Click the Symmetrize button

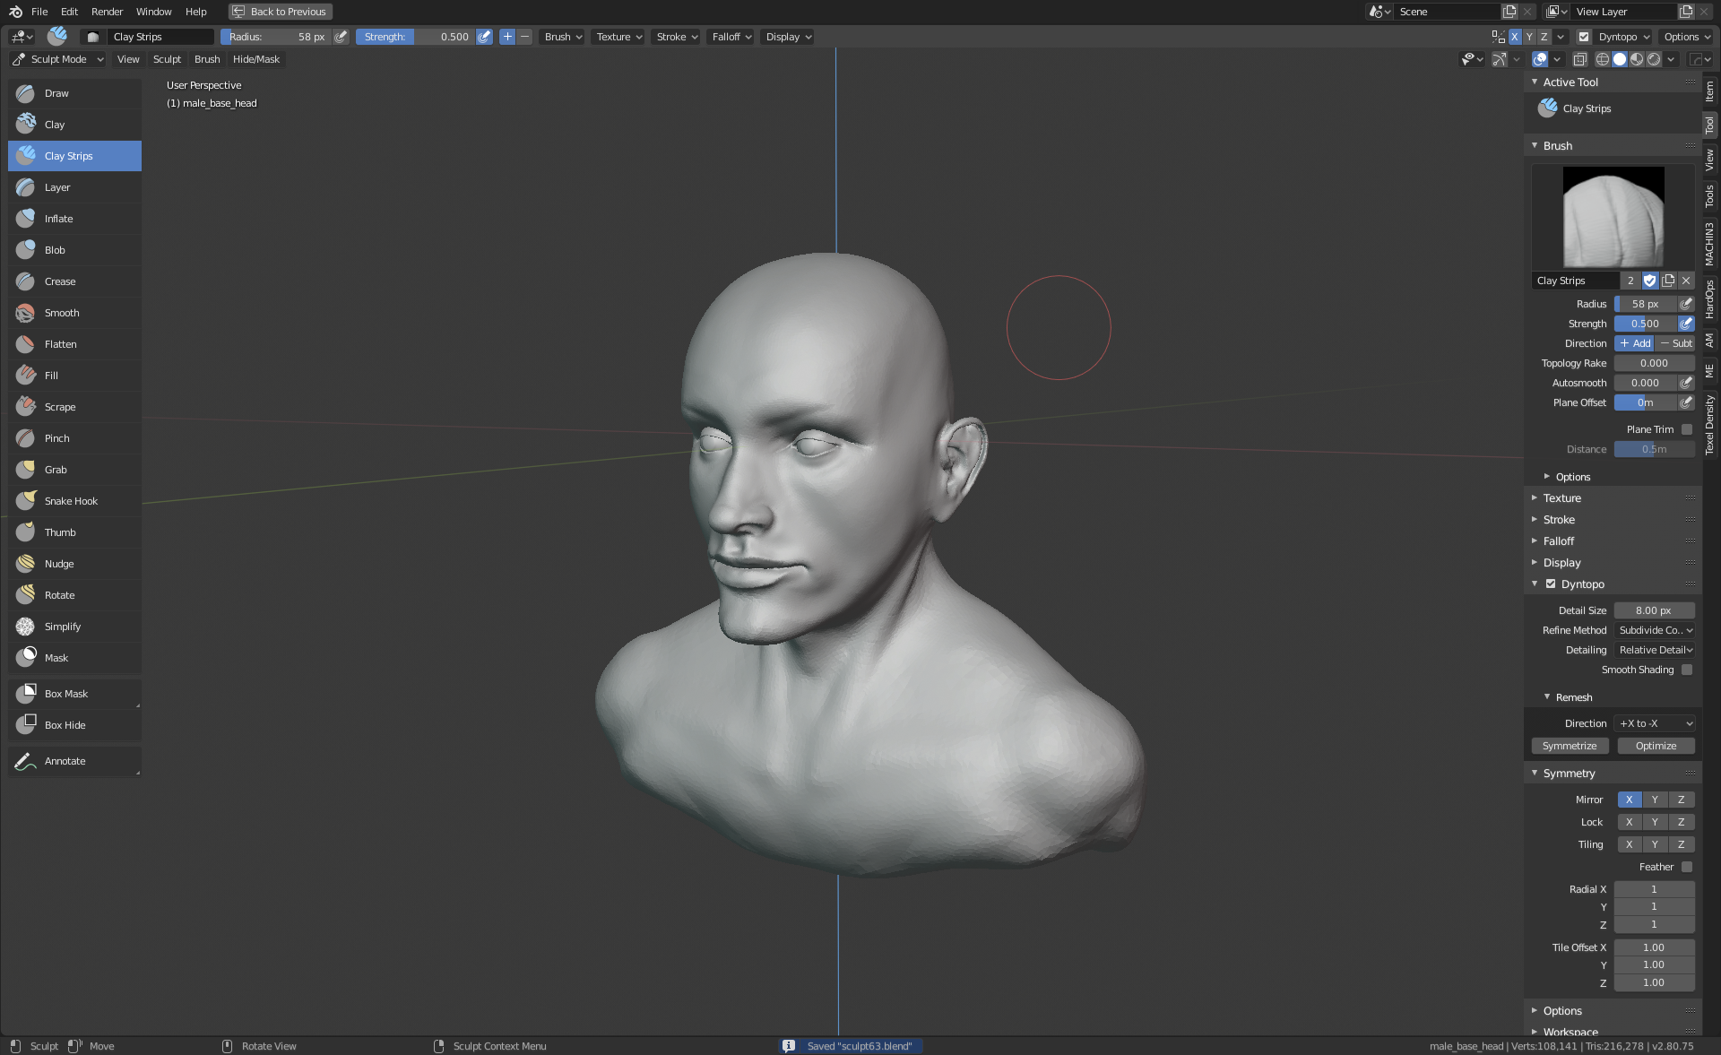point(1569,746)
